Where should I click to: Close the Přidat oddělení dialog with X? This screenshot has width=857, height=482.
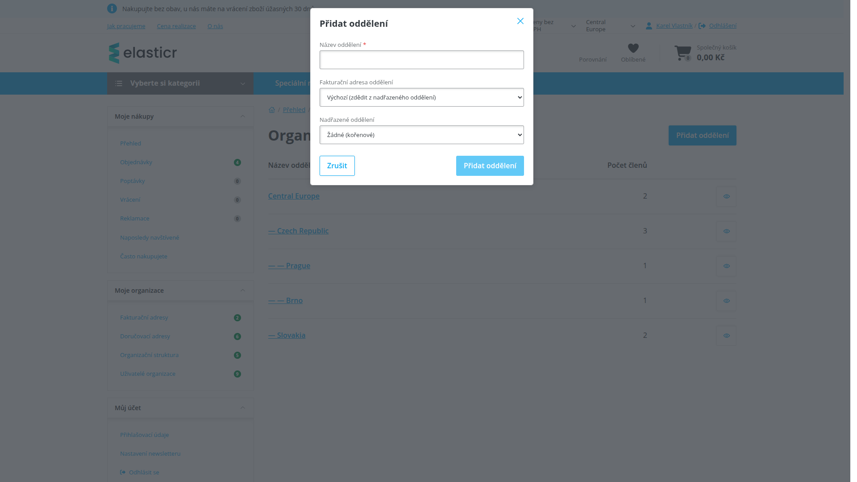pos(520,21)
